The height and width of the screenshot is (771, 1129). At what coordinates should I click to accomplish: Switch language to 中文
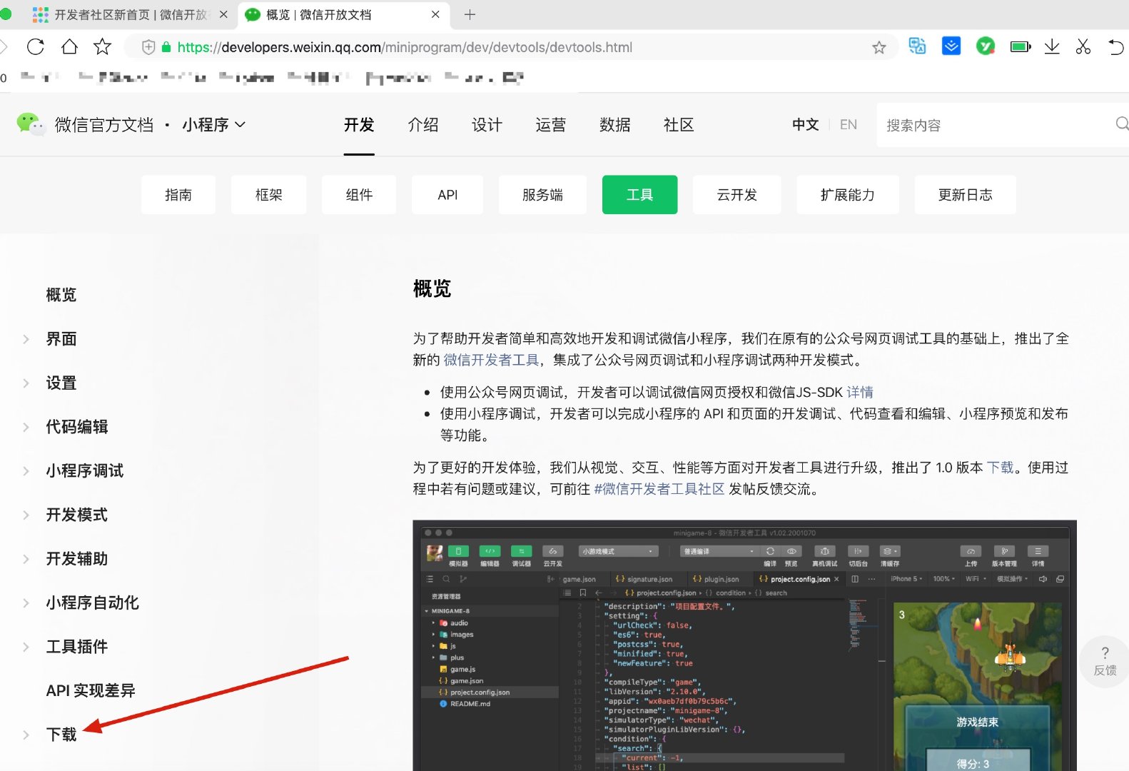click(x=806, y=125)
